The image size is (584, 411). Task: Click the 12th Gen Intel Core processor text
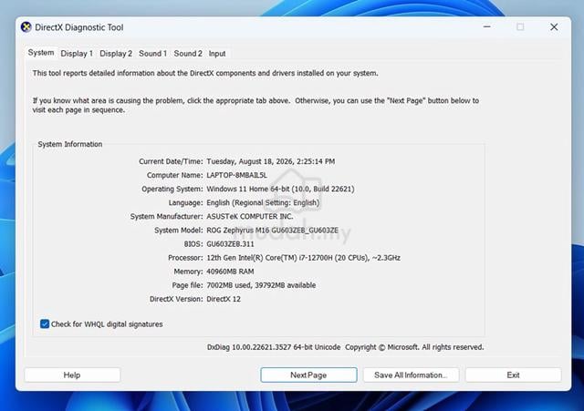coord(304,258)
